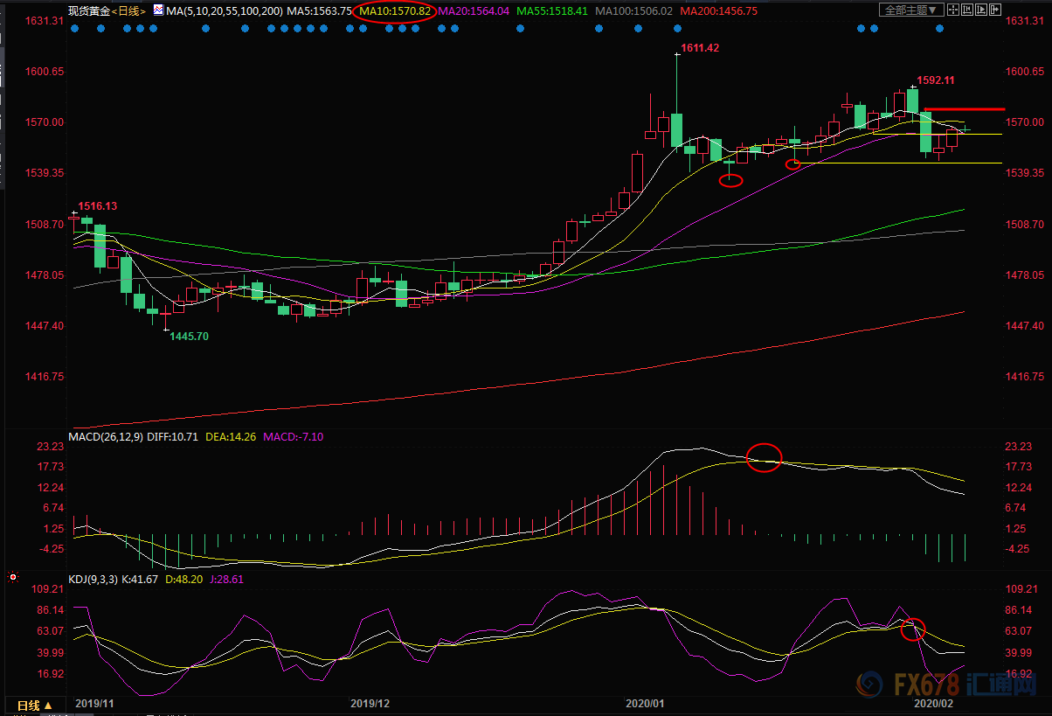Click the purple MA20:1564.04 legend
1052x716 pixels.
[x=474, y=11]
